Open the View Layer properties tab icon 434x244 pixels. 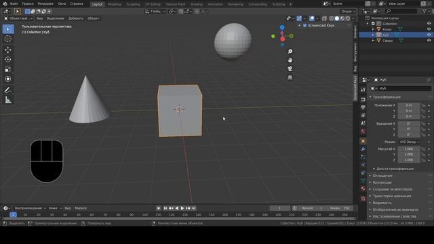coord(363,115)
